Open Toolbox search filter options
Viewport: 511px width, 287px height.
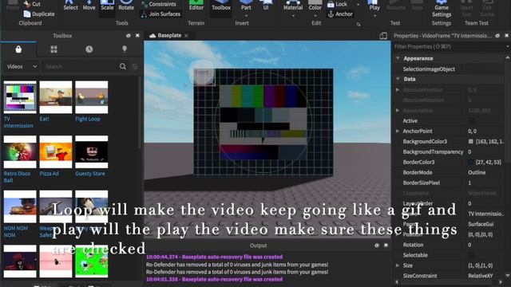[135, 66]
